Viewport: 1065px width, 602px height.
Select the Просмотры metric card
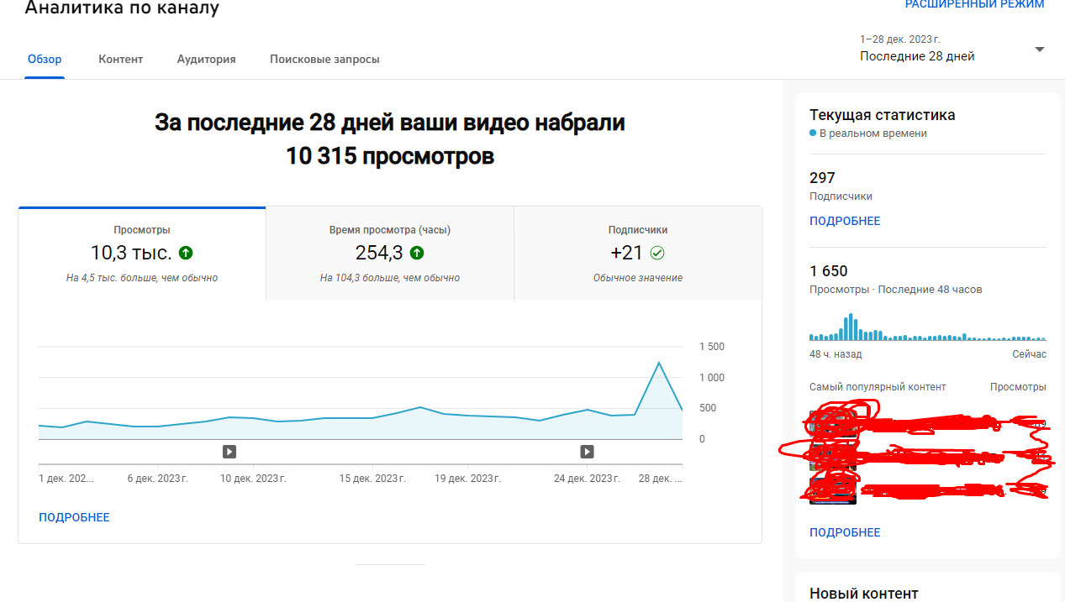pos(142,254)
